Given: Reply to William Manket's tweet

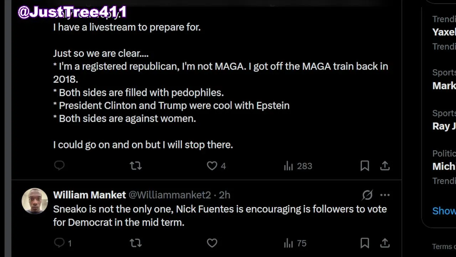Looking at the screenshot, I should [x=59, y=243].
